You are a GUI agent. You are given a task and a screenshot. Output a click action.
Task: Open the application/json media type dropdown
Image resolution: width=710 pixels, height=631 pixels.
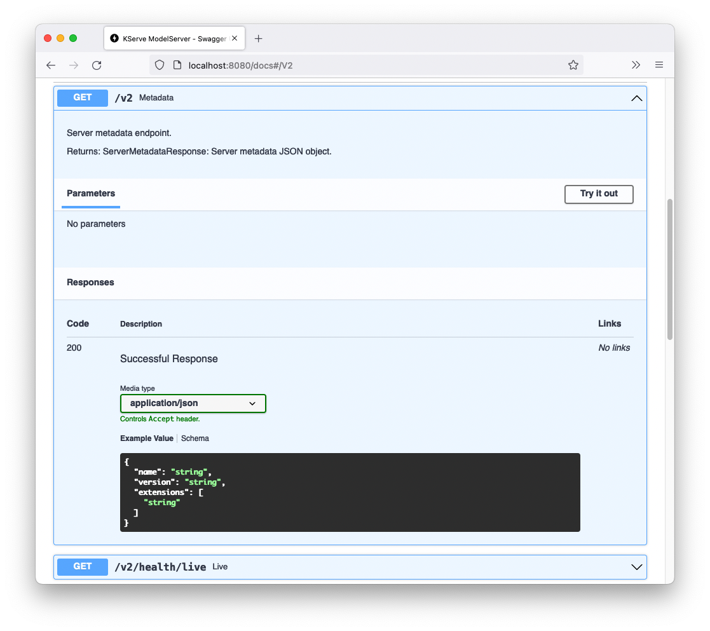(x=193, y=403)
